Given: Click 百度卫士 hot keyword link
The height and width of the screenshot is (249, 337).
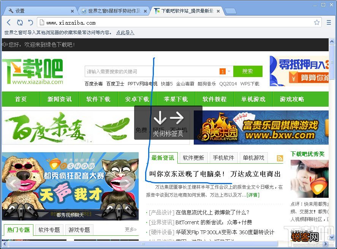Looking at the screenshot, I should pos(115,84).
